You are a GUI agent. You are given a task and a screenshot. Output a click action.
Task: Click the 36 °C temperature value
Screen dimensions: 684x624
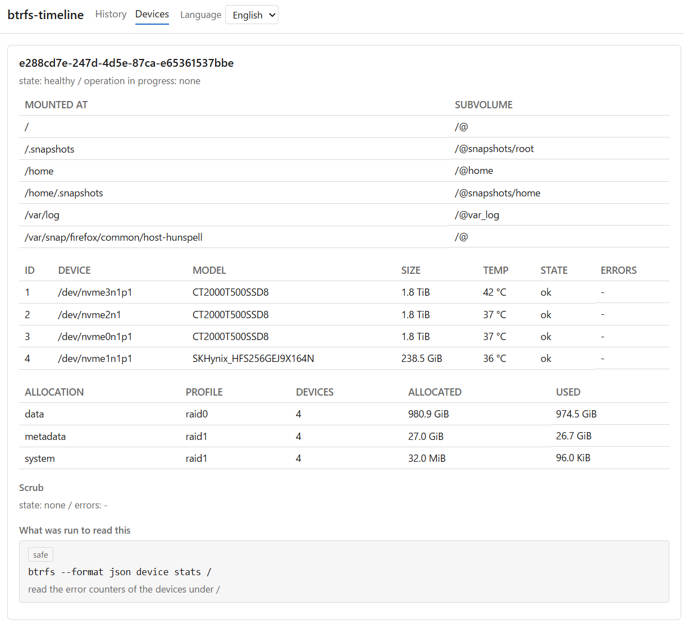tap(495, 359)
